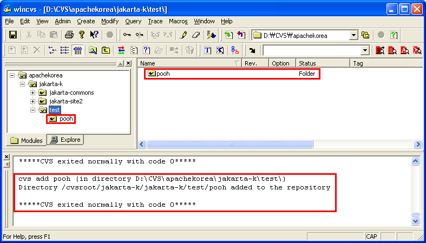Click the Save floppy disk icon
This screenshot has height=243, width=426.
(13, 35)
